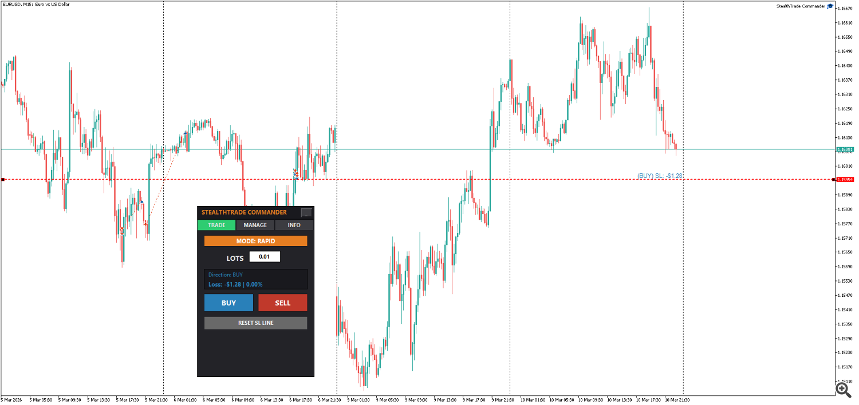The image size is (859, 405).
Task: Click the StealthTrade Commander label at top right
Action: (801, 6)
